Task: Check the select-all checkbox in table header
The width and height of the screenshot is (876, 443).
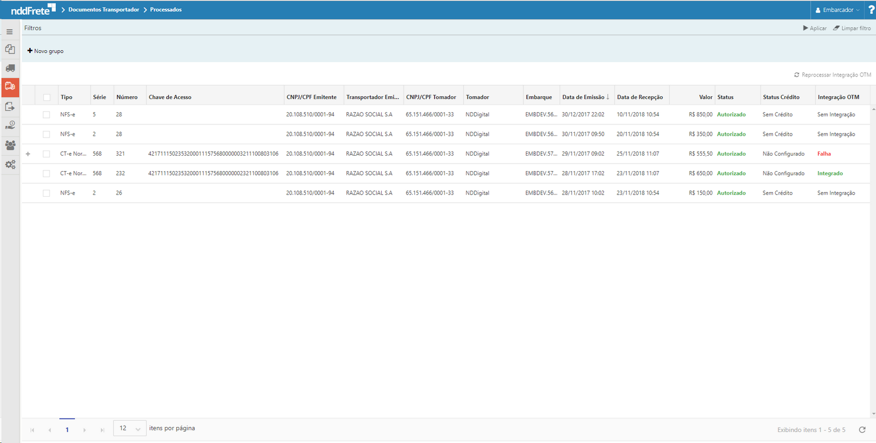Action: pos(46,96)
